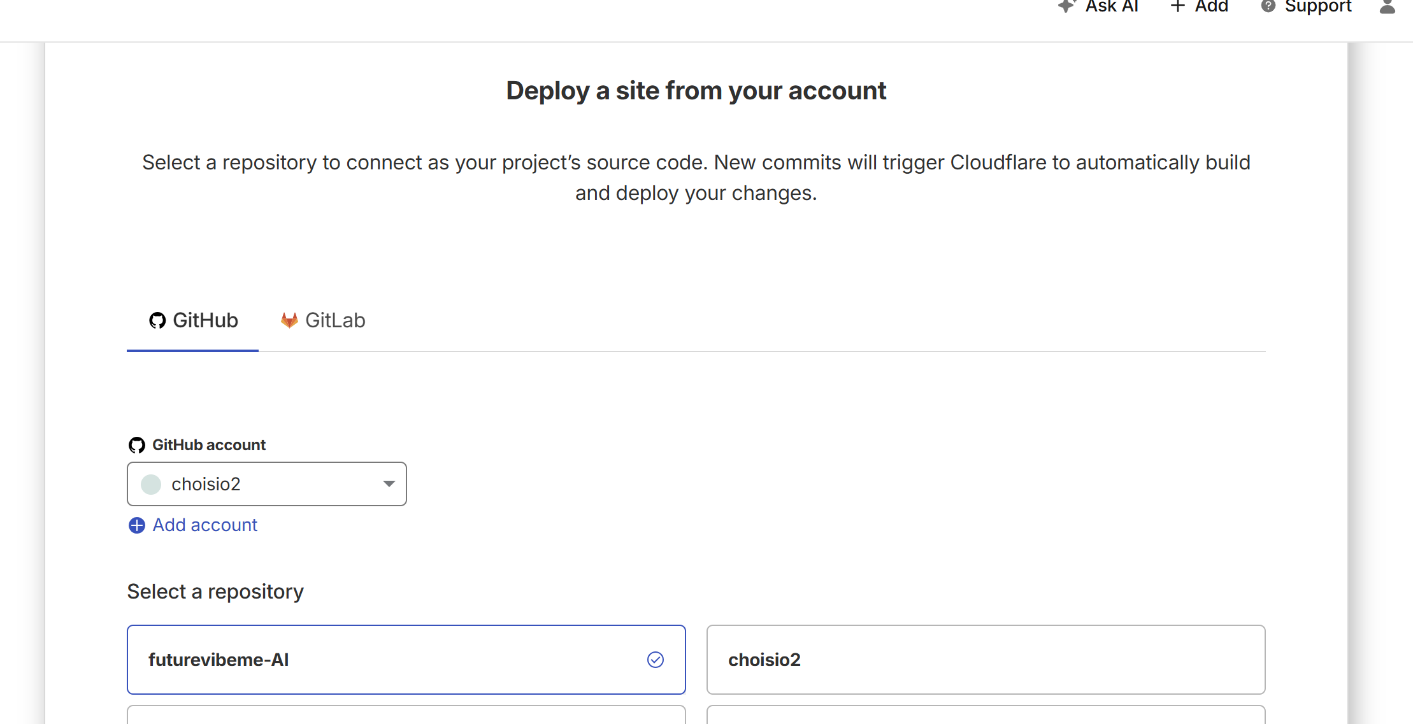Click the Ask AI sparkle icon

click(1066, 6)
